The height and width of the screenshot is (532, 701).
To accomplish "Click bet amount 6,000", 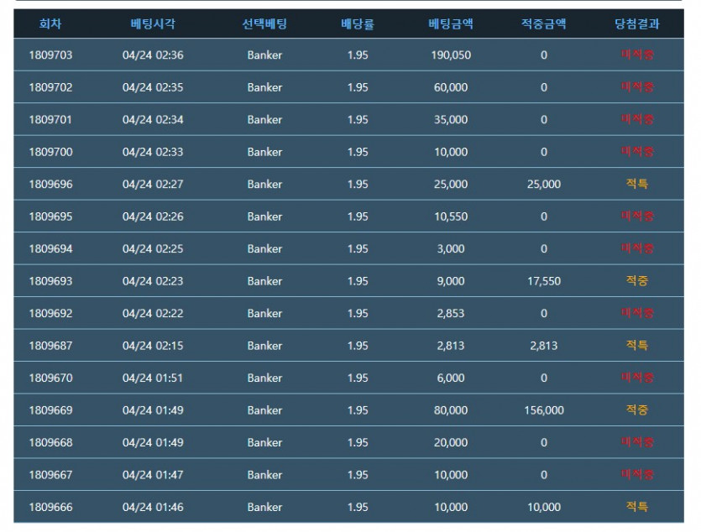I will tap(451, 378).
